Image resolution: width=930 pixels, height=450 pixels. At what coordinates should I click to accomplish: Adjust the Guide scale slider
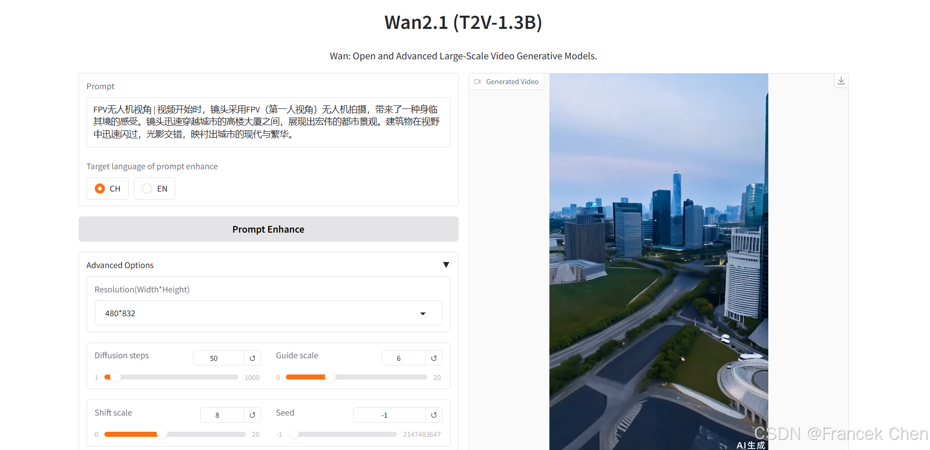pyautogui.click(x=356, y=377)
